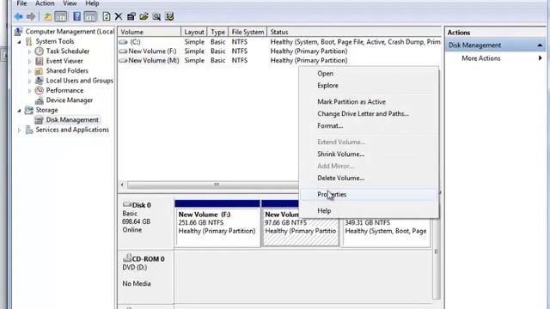Choose Help at bottom of context menu
Viewport: 550px width, 309px height.
(369, 211)
